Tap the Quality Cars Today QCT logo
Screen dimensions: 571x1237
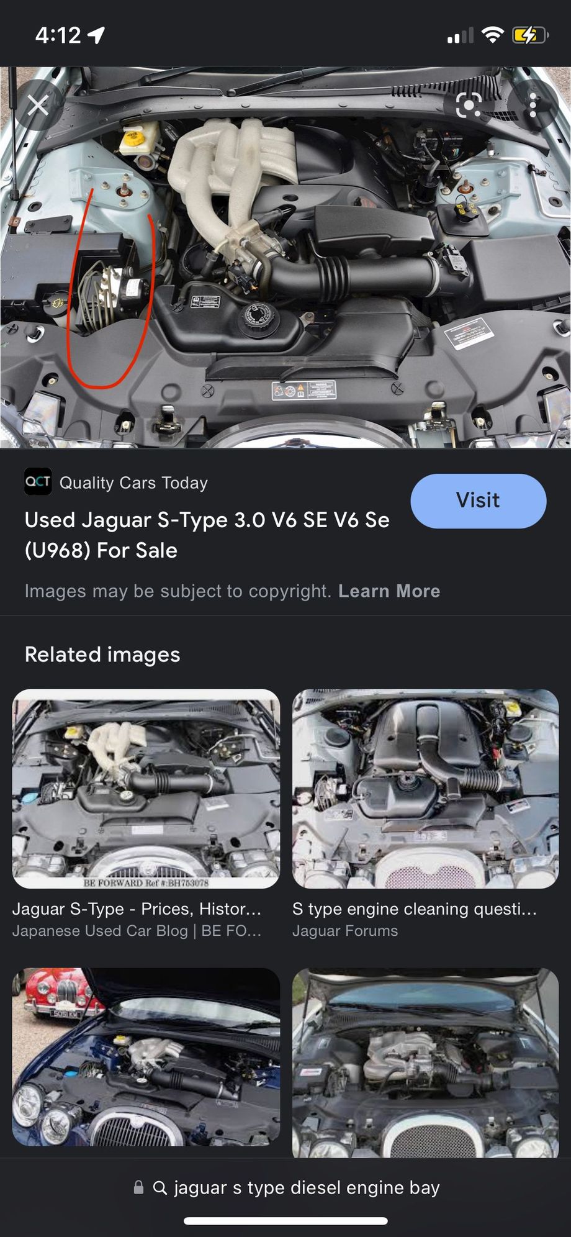tap(38, 482)
